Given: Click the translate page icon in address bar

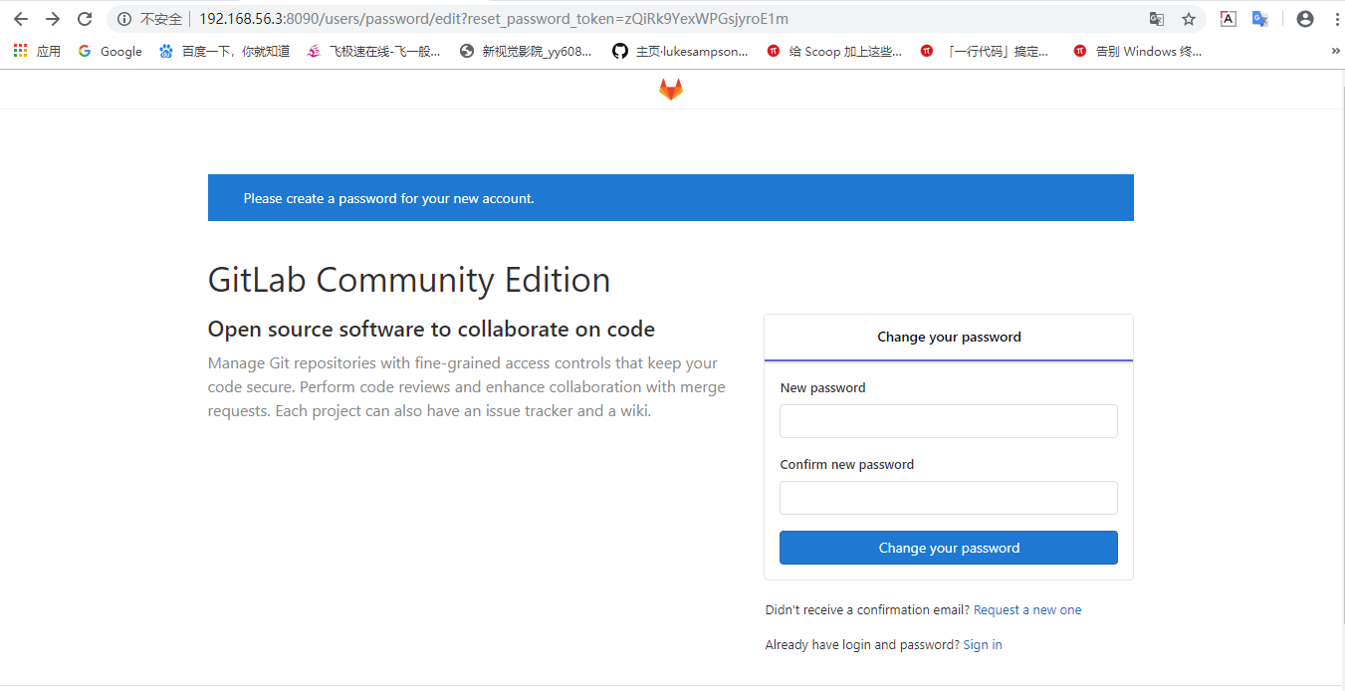Looking at the screenshot, I should pos(1156,19).
